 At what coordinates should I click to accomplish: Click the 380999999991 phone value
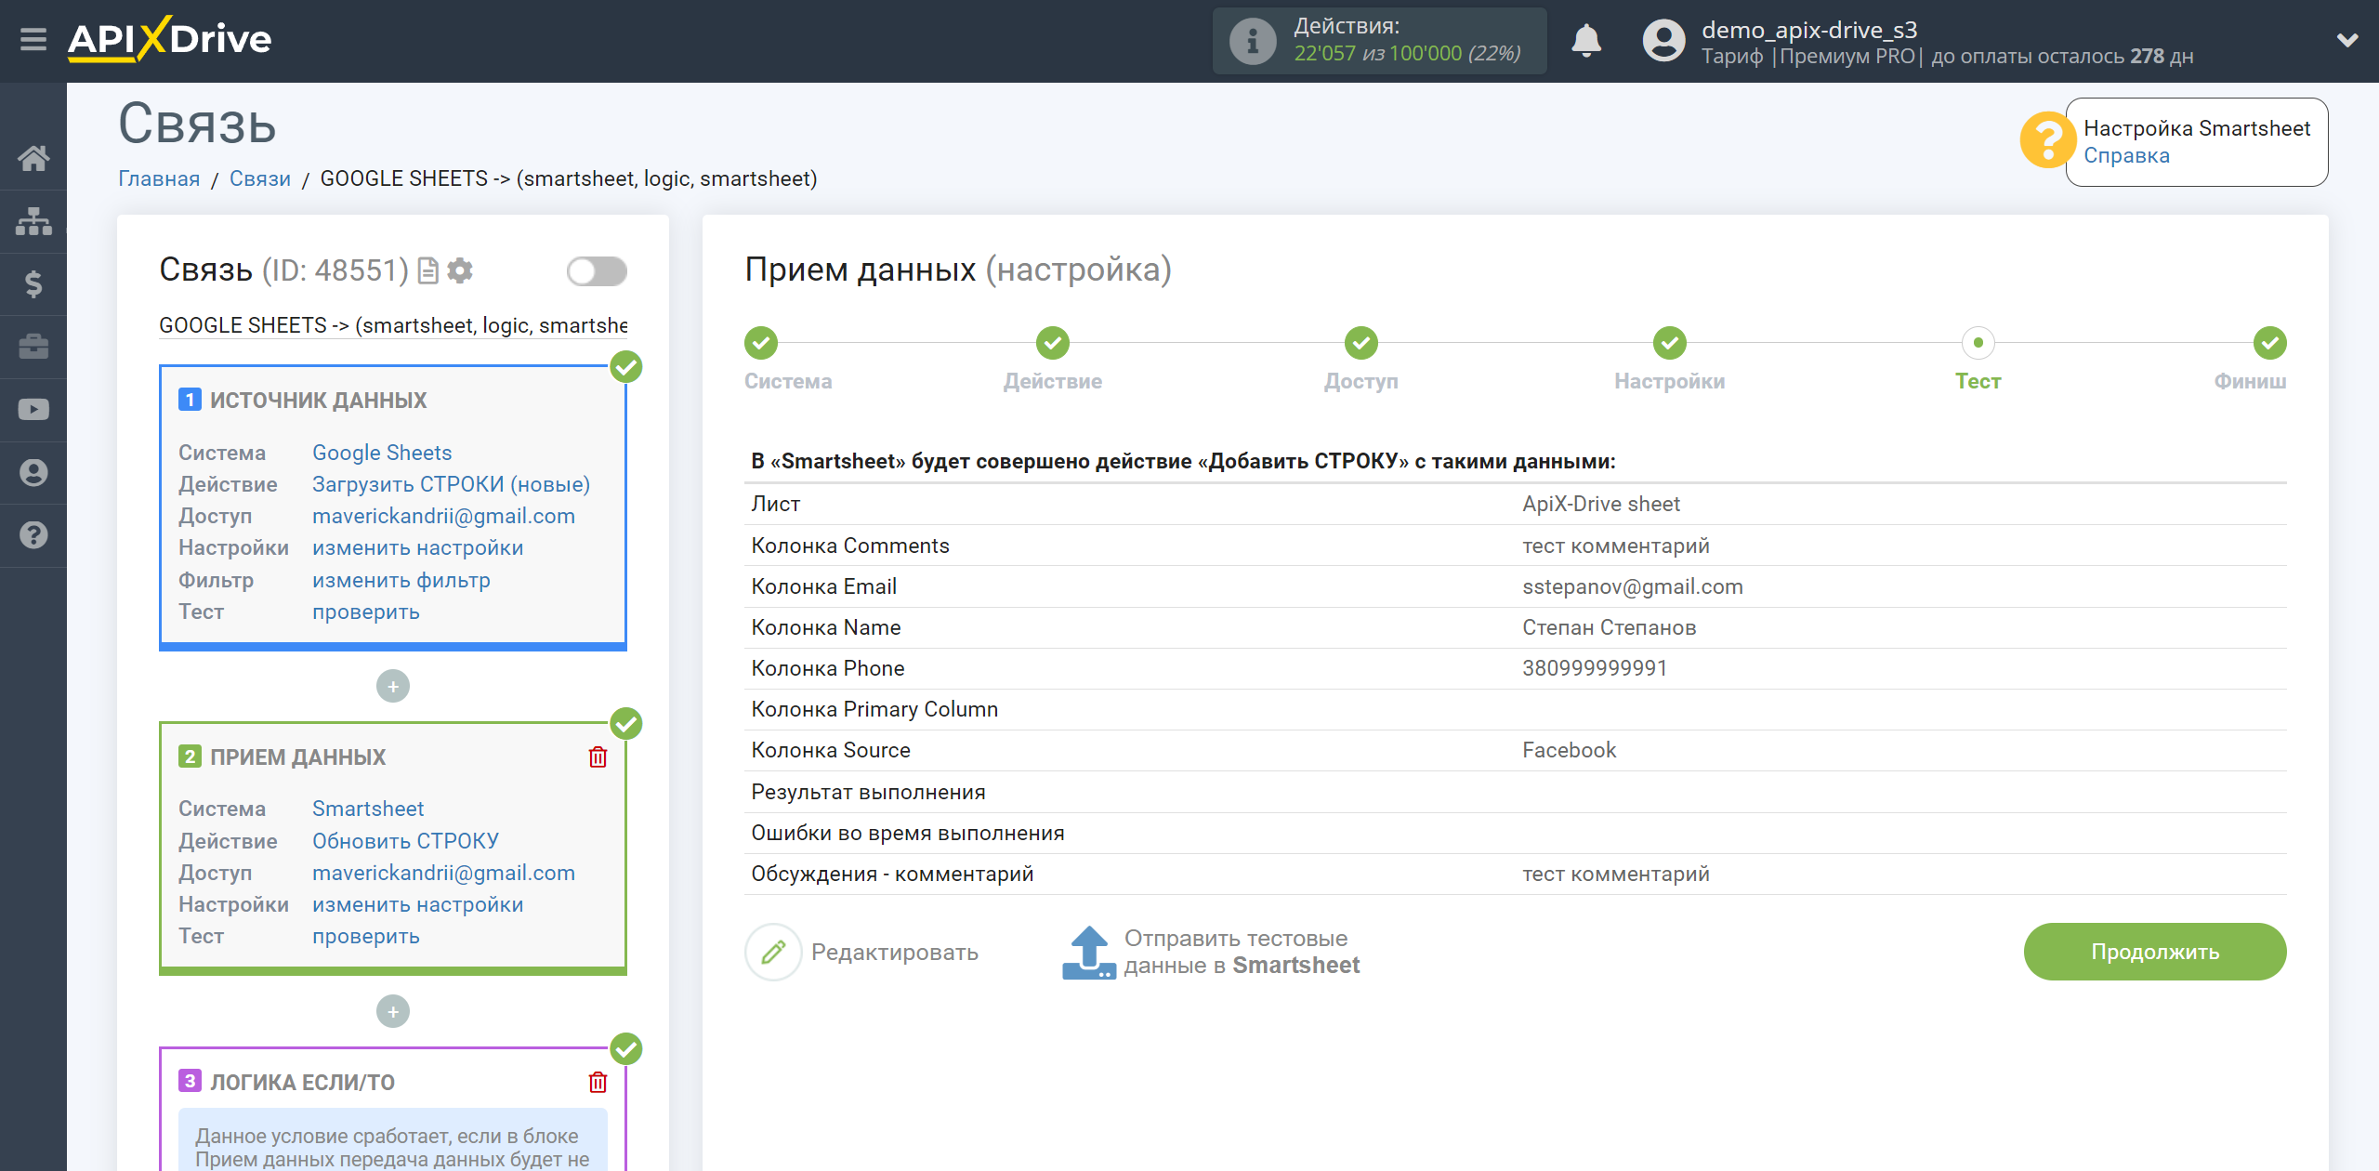(1595, 668)
